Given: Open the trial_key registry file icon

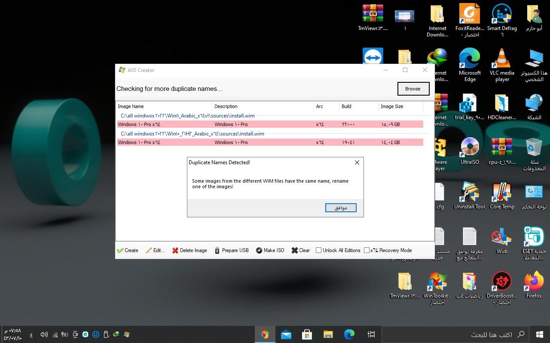Looking at the screenshot, I should pyautogui.click(x=470, y=106).
